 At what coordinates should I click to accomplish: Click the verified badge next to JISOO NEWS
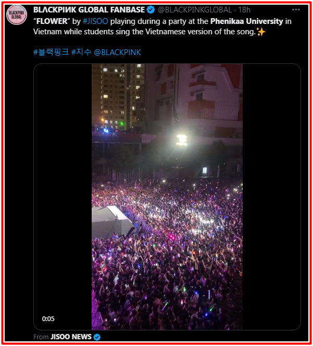tap(97, 337)
